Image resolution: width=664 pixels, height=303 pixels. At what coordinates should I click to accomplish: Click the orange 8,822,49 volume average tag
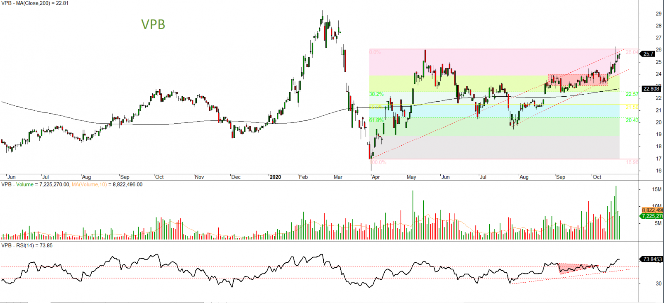pyautogui.click(x=652, y=210)
